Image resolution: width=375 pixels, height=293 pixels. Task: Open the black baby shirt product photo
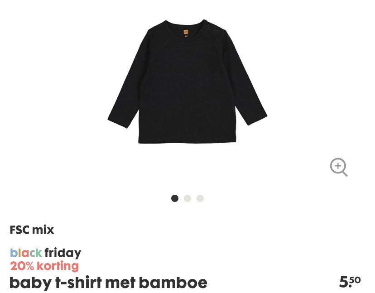click(187, 82)
